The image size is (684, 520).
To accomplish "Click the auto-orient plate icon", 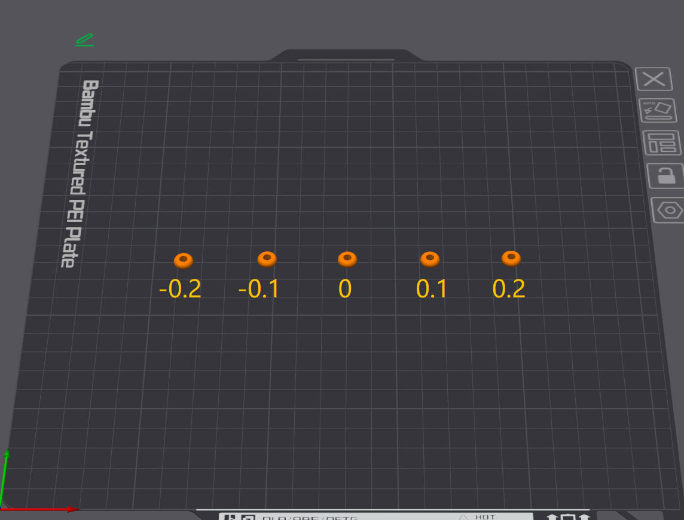I will click(x=658, y=110).
